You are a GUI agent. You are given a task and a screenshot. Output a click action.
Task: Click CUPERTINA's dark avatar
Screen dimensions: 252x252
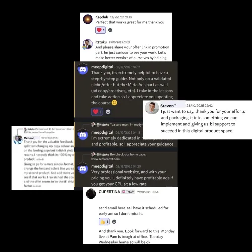pyautogui.click(x=91, y=194)
